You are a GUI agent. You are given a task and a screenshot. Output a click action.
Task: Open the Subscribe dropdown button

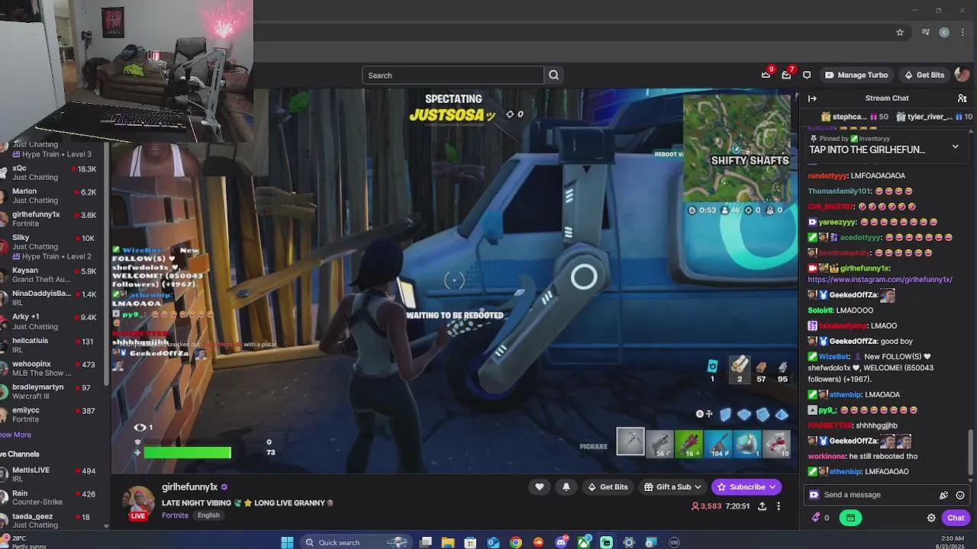[x=746, y=486]
